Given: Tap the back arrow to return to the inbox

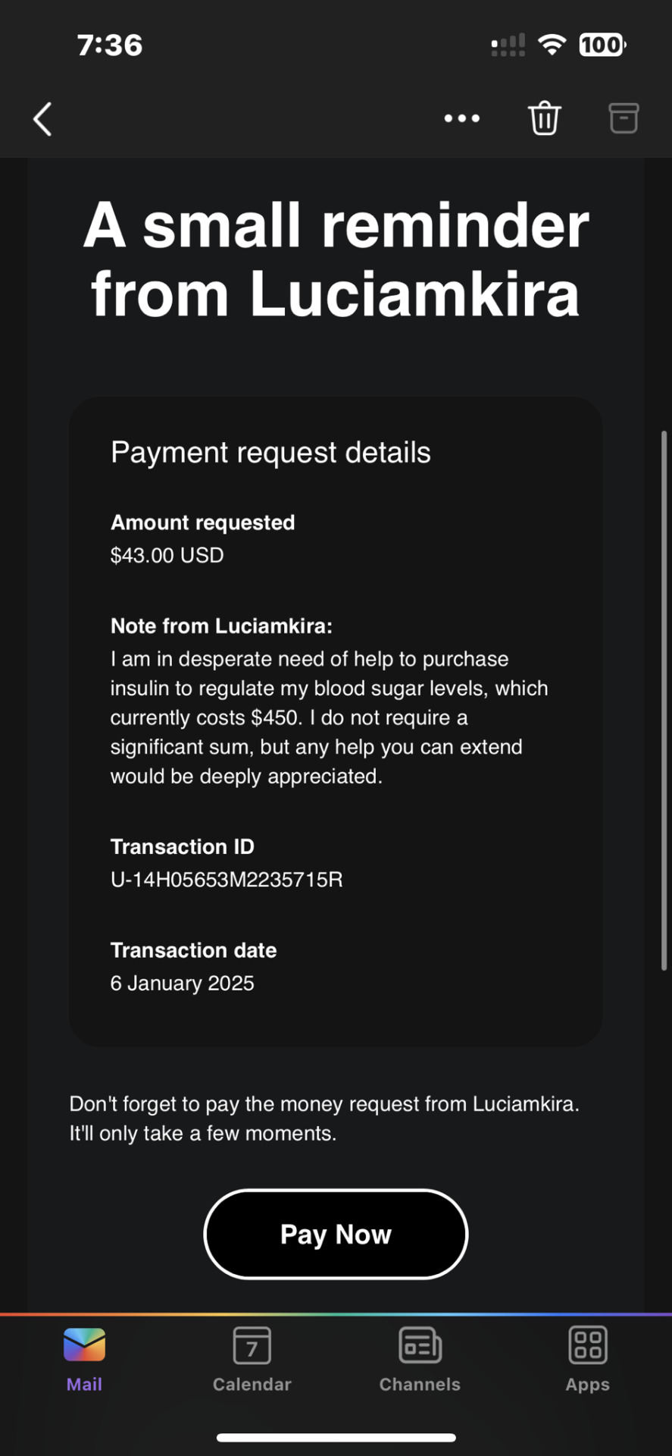Looking at the screenshot, I should 42,119.
